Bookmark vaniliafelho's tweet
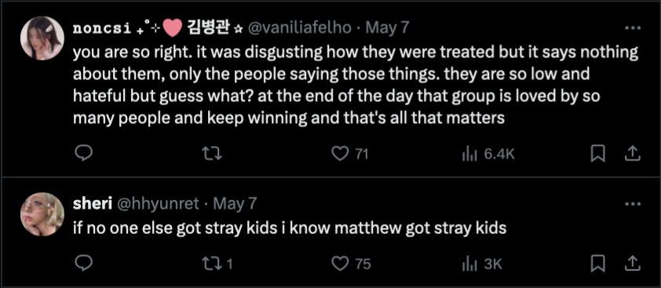Screen dimensions: 661x288 tap(597, 154)
